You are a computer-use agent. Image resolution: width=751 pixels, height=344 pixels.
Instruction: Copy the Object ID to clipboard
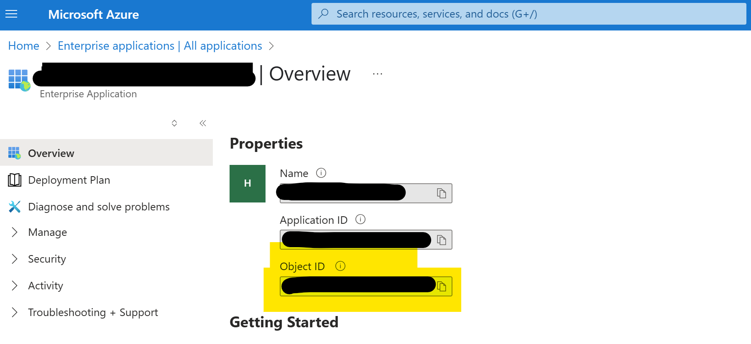click(442, 286)
